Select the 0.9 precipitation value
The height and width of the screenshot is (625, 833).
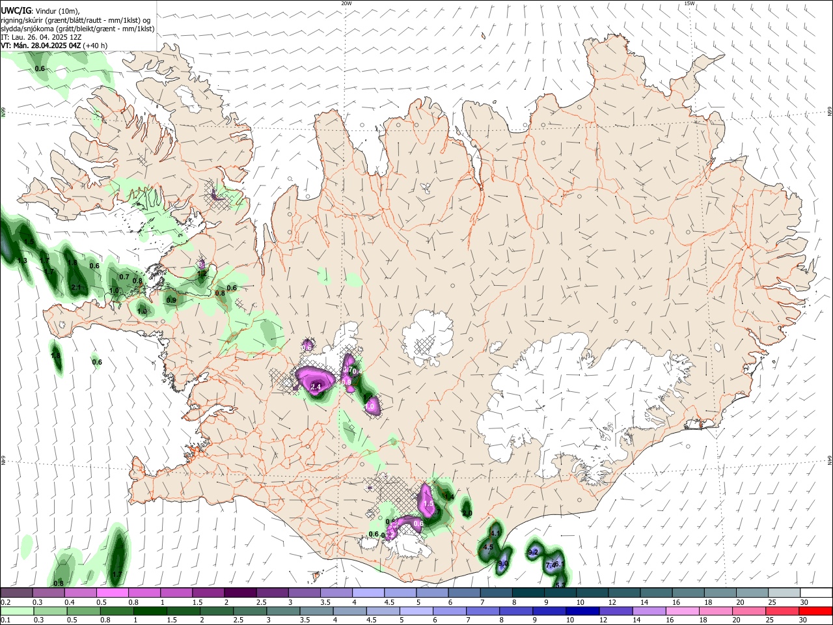point(171,300)
